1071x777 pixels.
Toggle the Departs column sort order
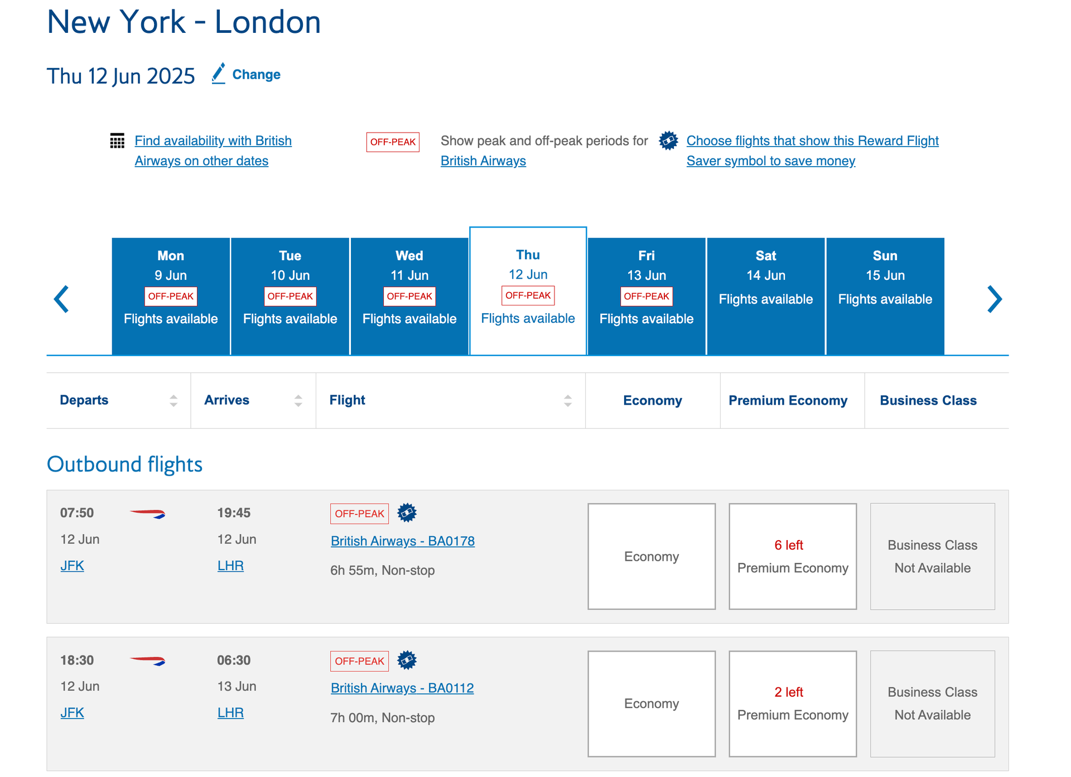coord(173,400)
